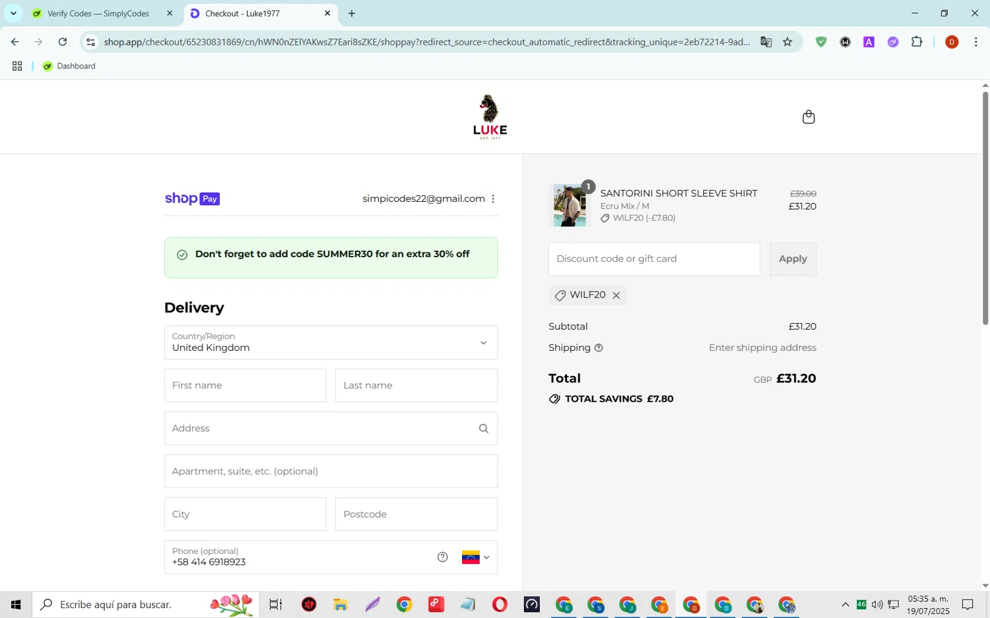This screenshot has height=618, width=990.
Task: Click the SUMMER30 promo banner message
Action: tap(331, 258)
